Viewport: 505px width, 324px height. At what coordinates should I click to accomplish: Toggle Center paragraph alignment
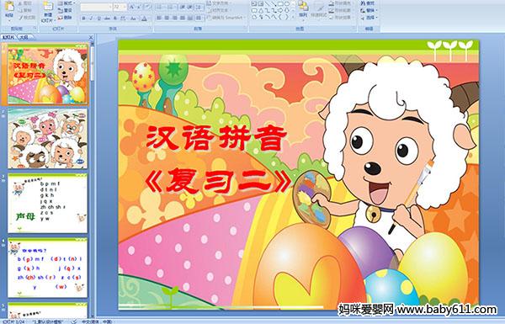click(167, 18)
